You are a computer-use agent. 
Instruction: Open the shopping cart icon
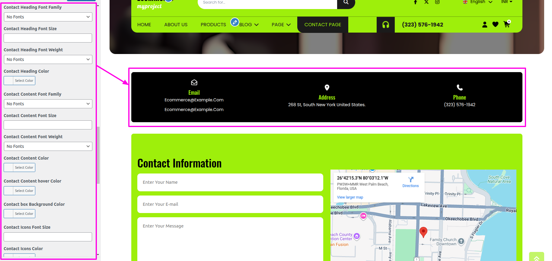(507, 24)
